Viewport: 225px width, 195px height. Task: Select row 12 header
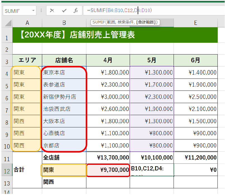click(x=6, y=170)
